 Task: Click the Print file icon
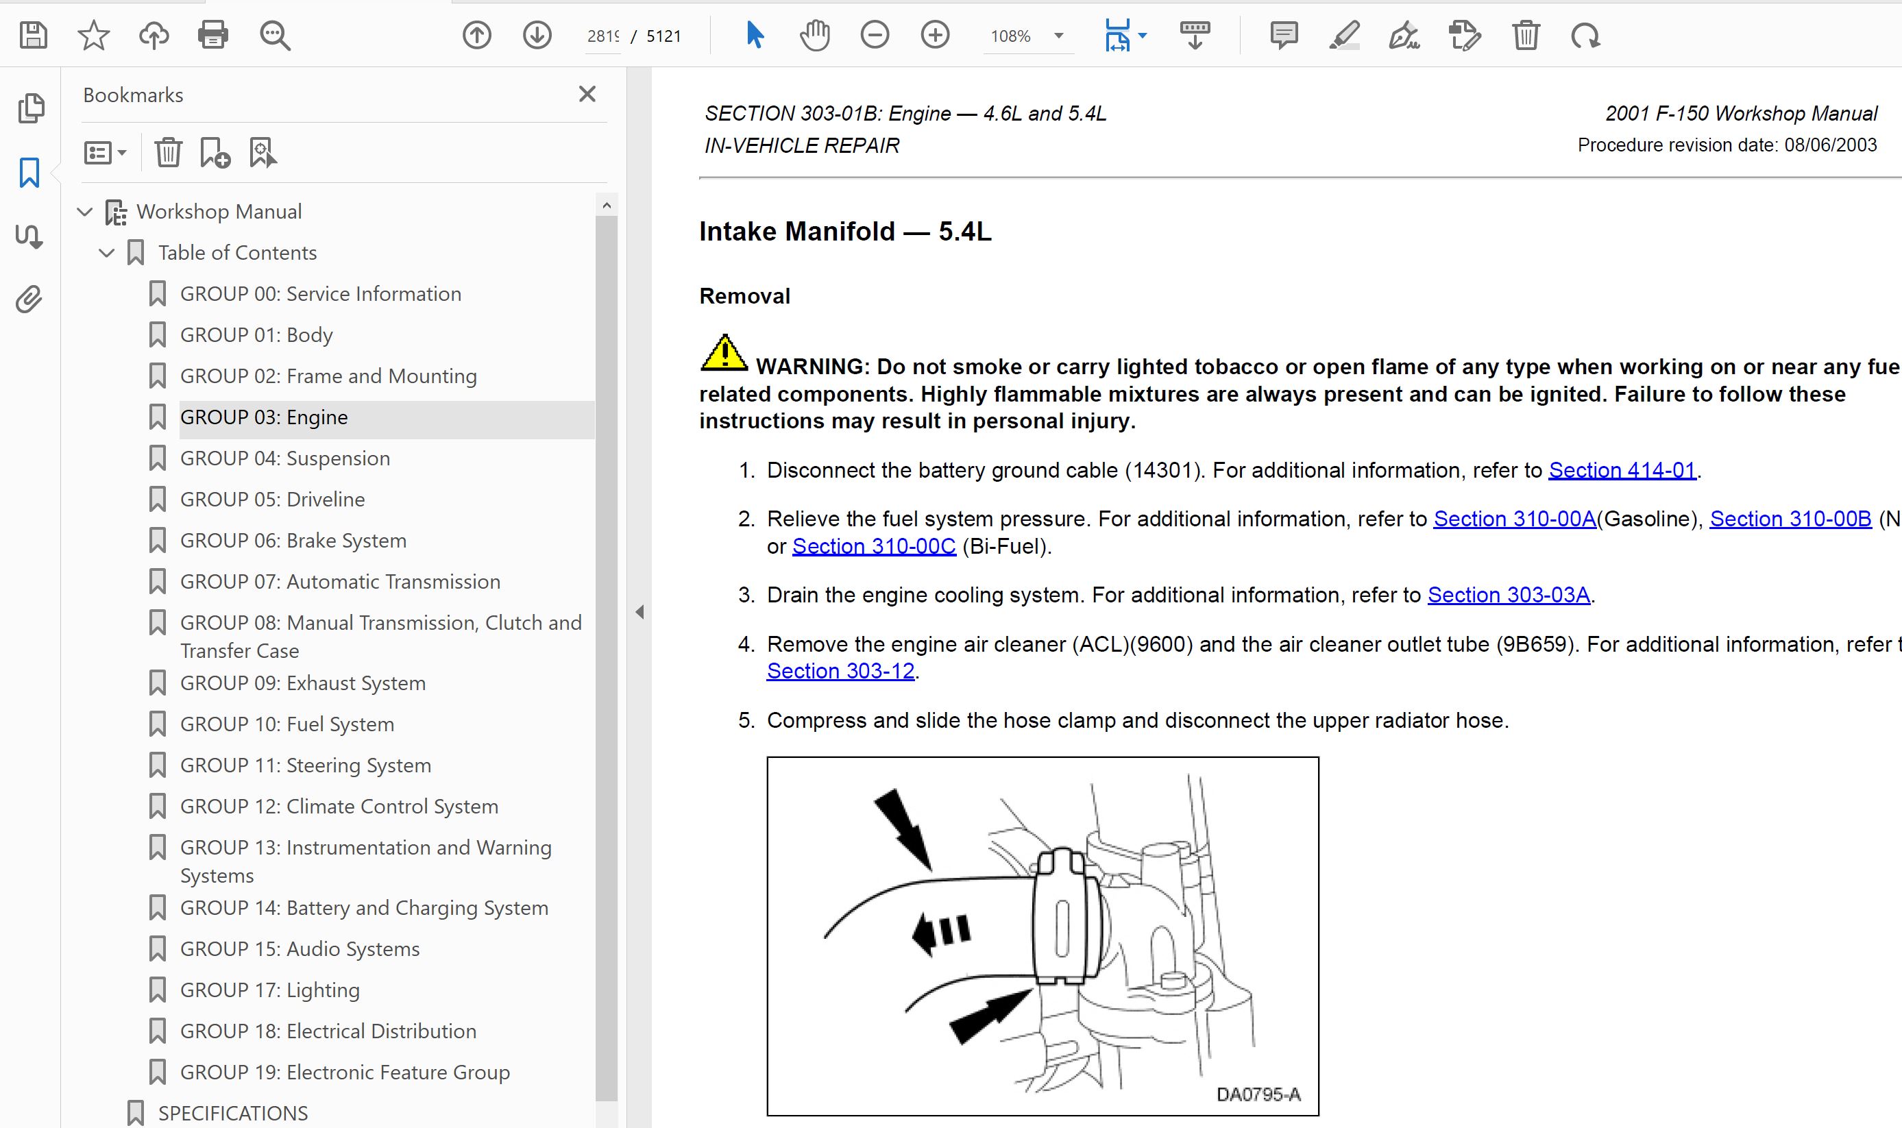pos(213,35)
